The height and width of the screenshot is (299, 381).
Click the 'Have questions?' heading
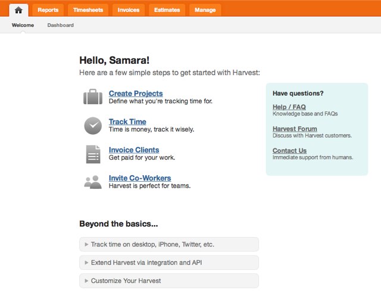pos(298,94)
